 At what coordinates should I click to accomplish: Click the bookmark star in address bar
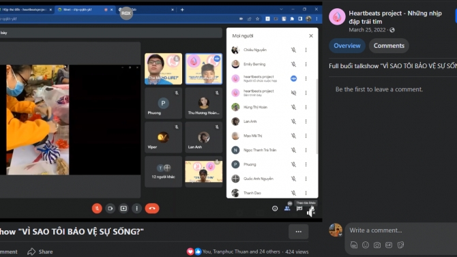pyautogui.click(x=257, y=18)
